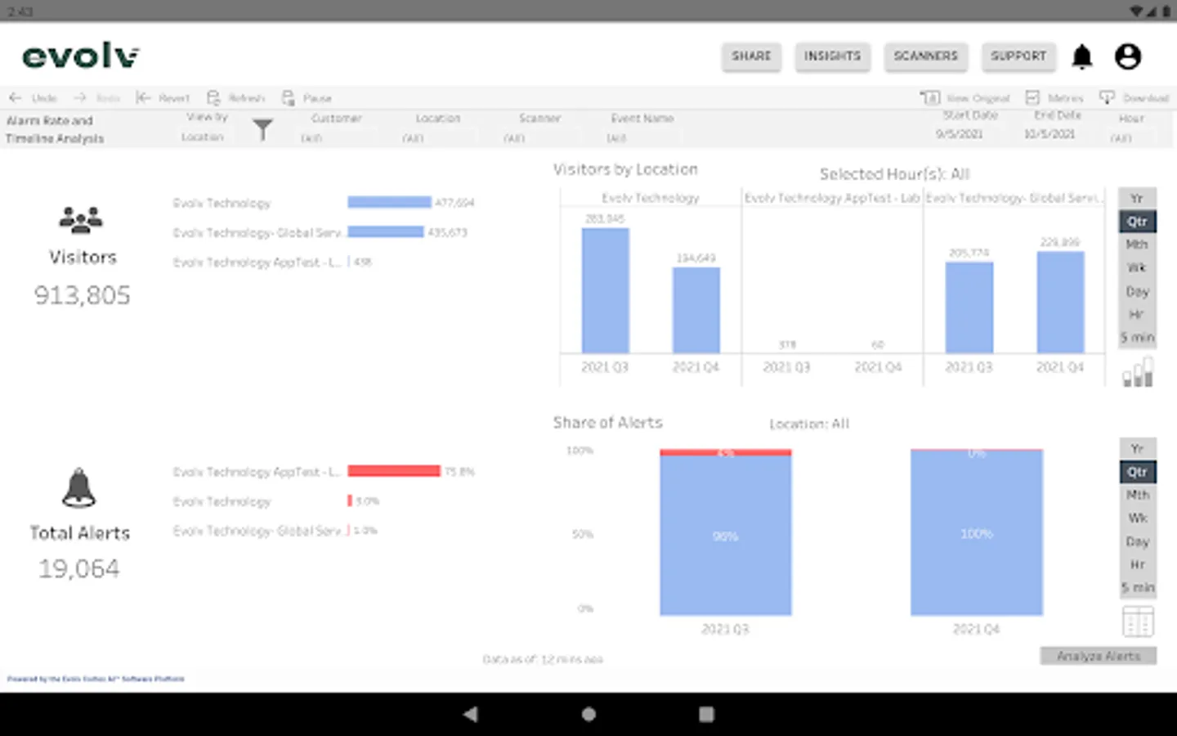Select Wk granularity for Share of Alerts
This screenshot has width=1177, height=736.
click(1137, 518)
